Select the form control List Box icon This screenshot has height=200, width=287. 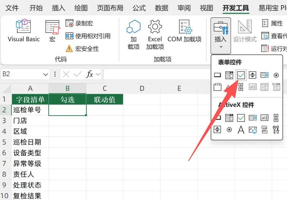(x=264, y=75)
